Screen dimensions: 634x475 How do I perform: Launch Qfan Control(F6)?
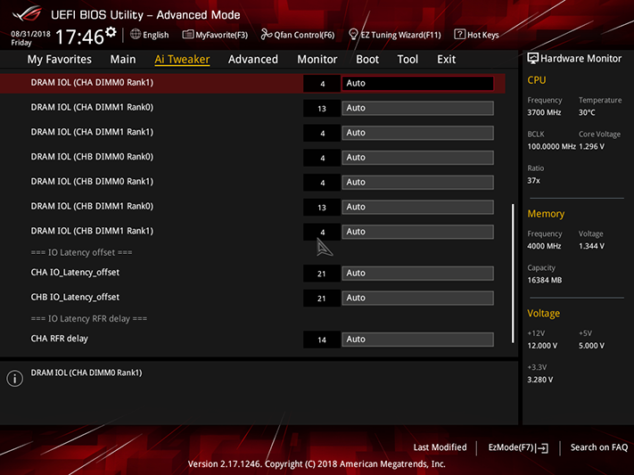pos(304,35)
